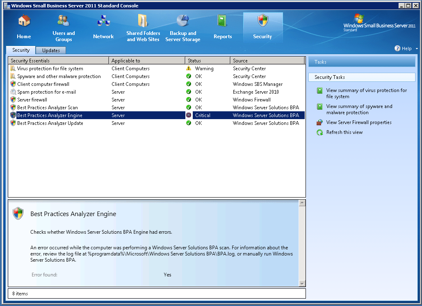Open Shared Folders and Web Sites icon

click(x=143, y=21)
